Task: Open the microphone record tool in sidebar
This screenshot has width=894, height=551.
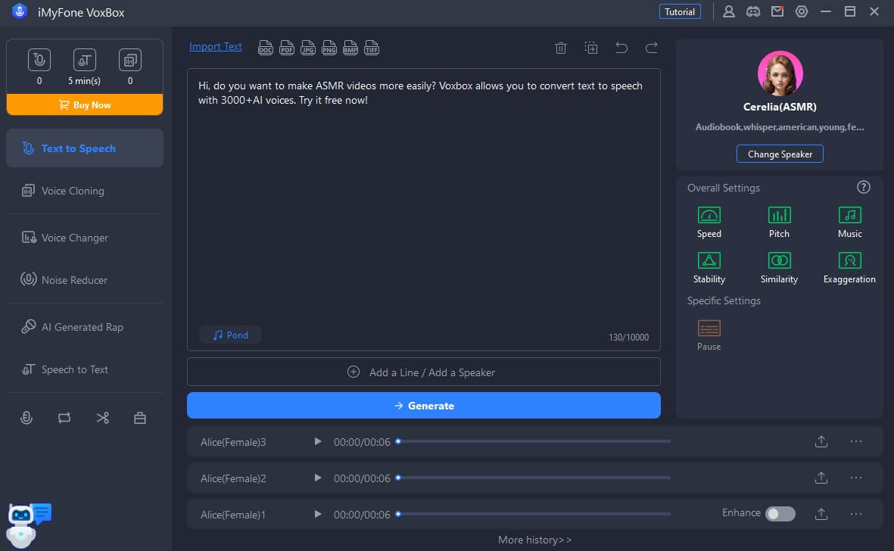Action: pyautogui.click(x=26, y=418)
